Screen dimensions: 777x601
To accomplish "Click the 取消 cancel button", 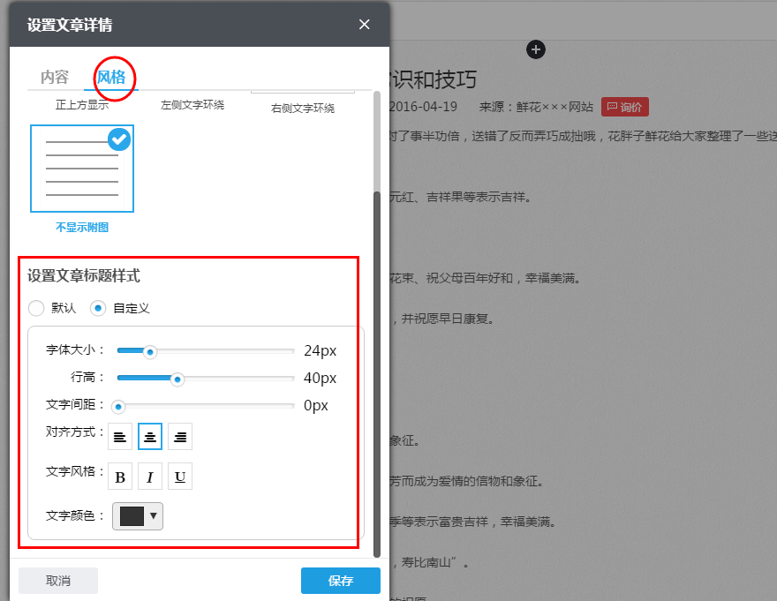I will [x=58, y=581].
